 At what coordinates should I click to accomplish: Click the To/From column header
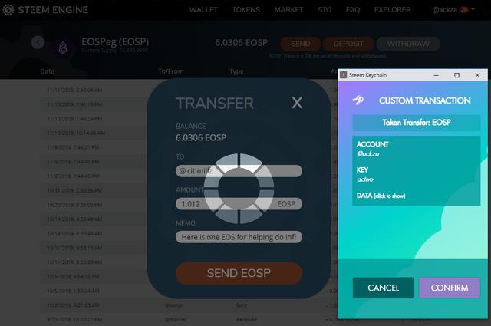point(170,71)
